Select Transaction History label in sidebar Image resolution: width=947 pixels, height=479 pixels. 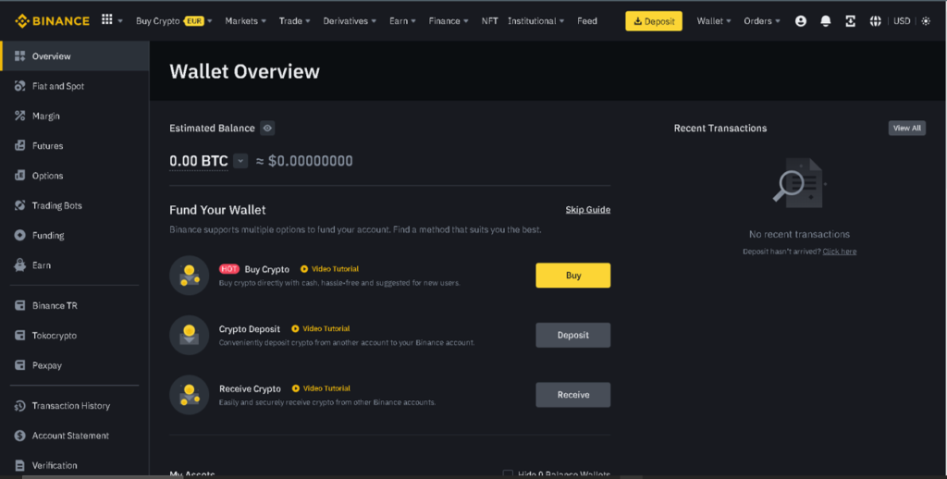(70, 406)
